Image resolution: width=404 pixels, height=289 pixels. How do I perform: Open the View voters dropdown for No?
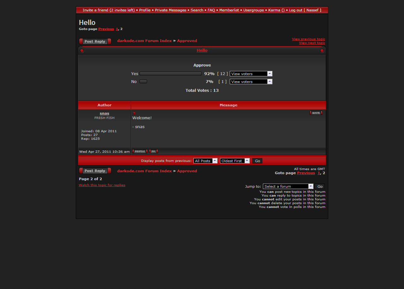click(x=251, y=82)
